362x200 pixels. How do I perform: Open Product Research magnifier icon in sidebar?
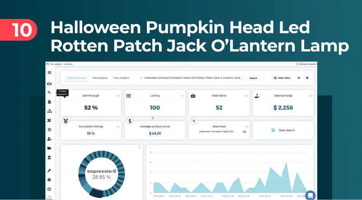tap(49, 93)
